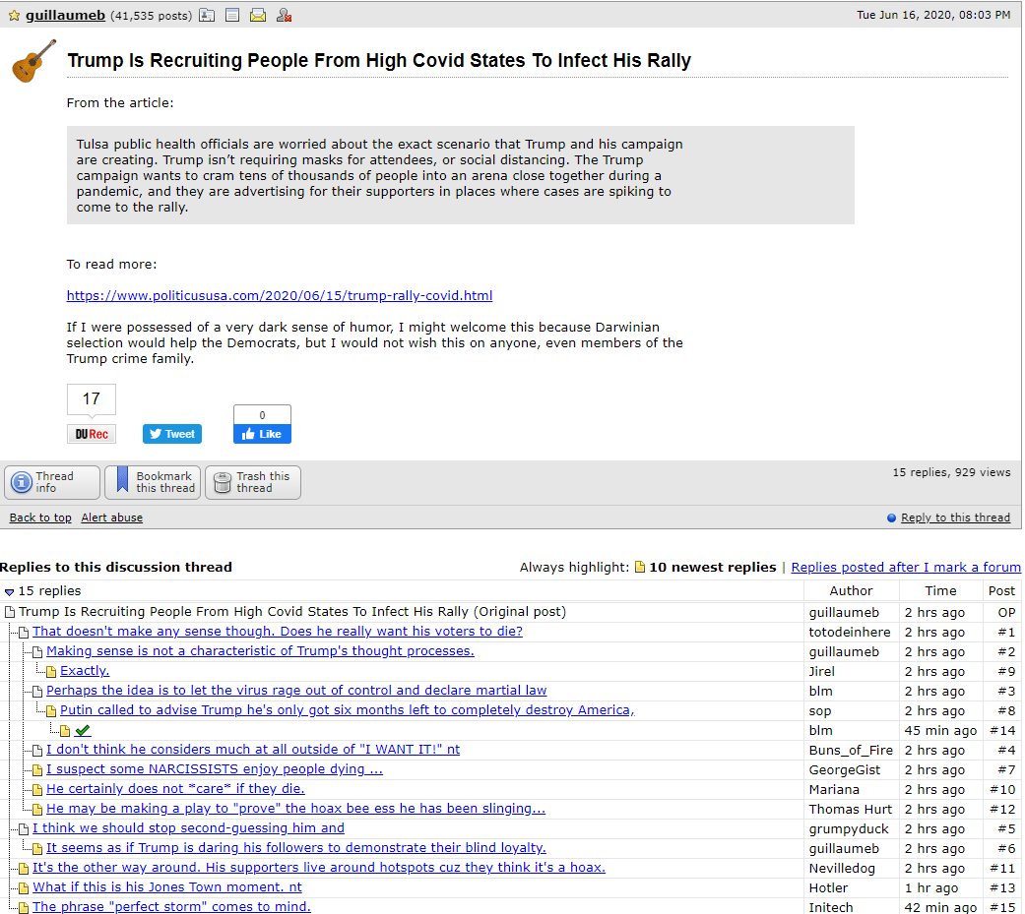Select Replies posted after I mark a forum

click(906, 567)
